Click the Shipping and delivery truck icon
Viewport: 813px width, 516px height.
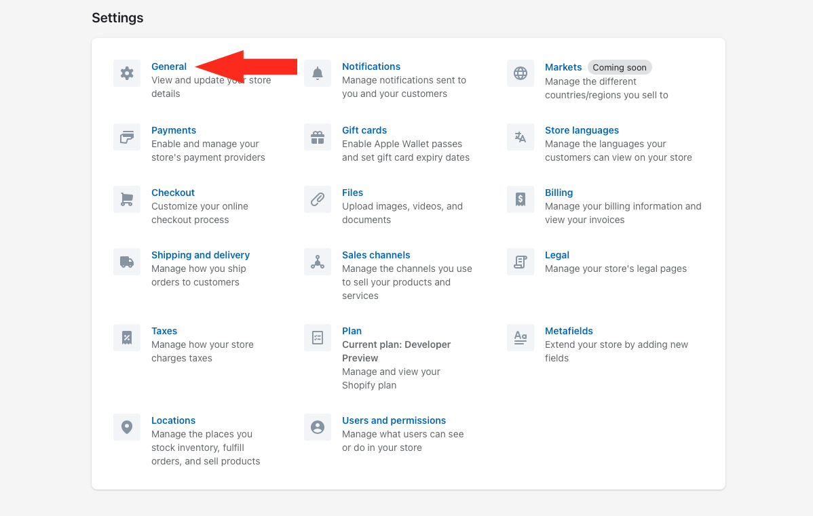click(127, 262)
